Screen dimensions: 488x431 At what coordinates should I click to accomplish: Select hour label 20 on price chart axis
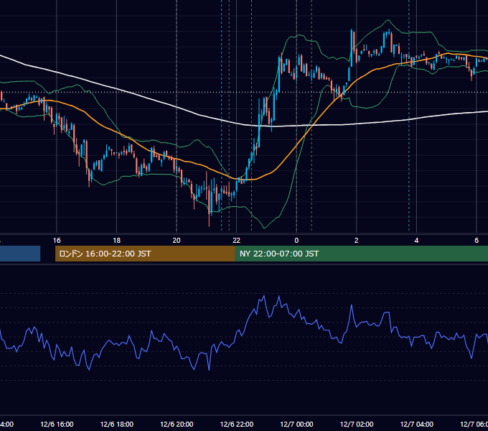[177, 241]
